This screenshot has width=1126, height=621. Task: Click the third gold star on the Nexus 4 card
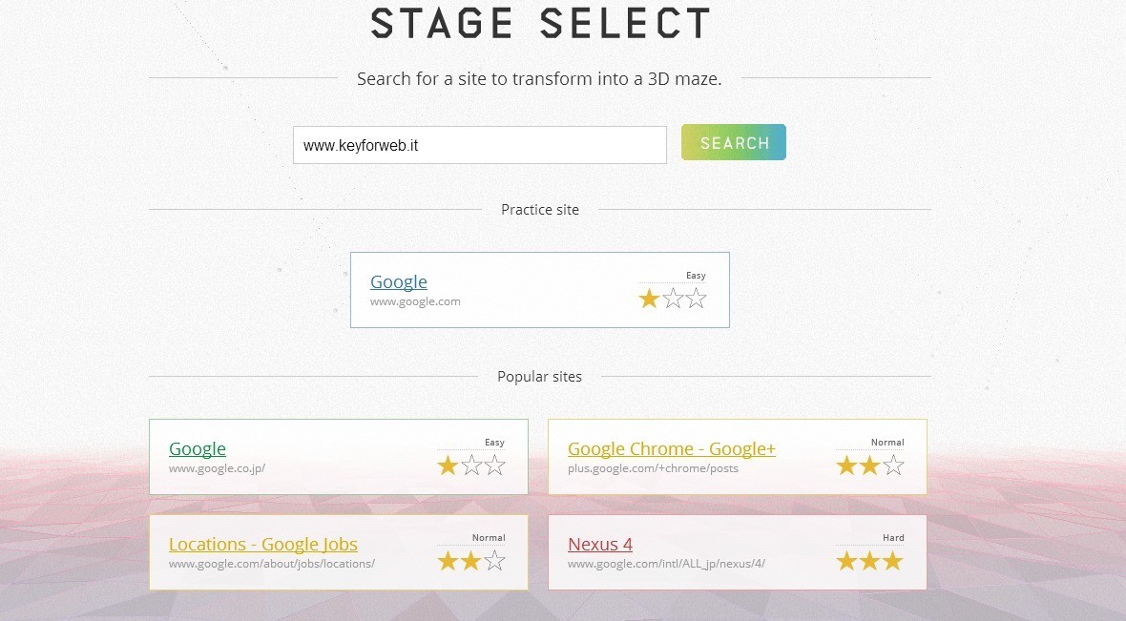[x=893, y=561]
